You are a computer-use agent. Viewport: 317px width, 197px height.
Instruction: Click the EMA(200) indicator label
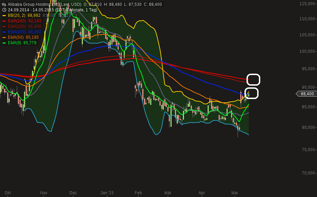click(x=17, y=26)
